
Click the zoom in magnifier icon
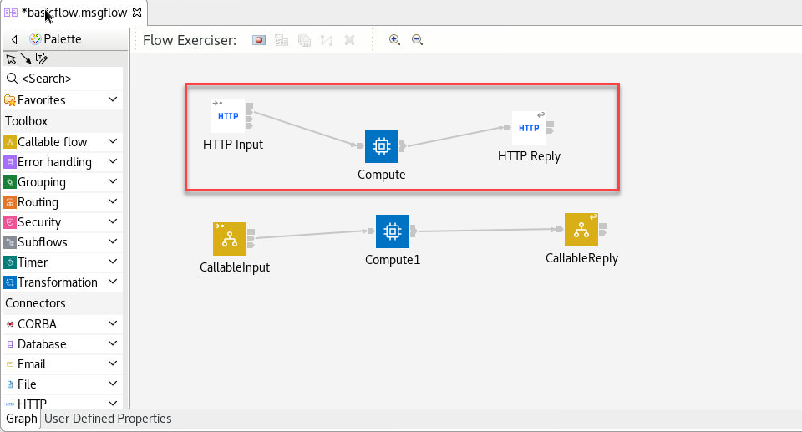[394, 40]
